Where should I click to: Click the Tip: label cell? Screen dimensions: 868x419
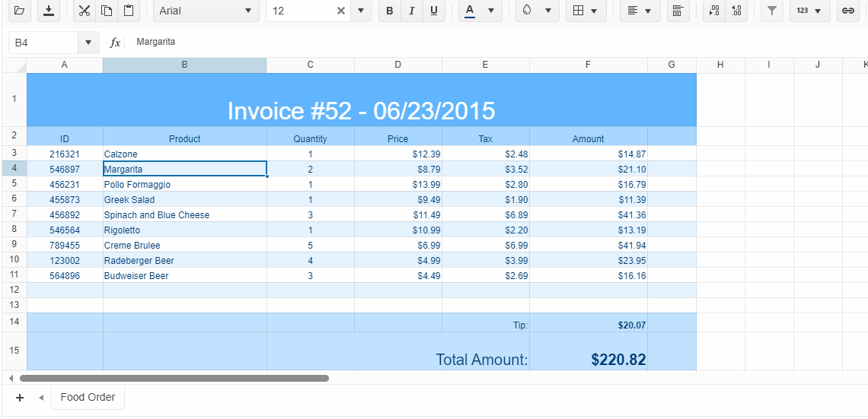[486, 323]
